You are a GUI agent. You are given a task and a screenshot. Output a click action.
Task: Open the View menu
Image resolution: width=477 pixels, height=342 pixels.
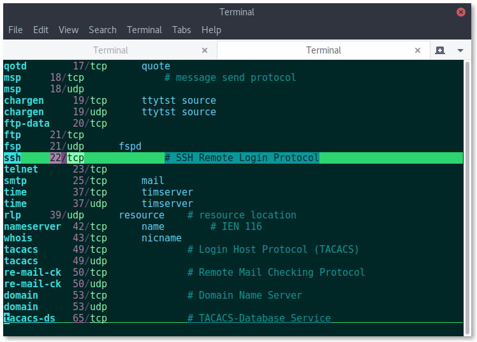pos(68,30)
